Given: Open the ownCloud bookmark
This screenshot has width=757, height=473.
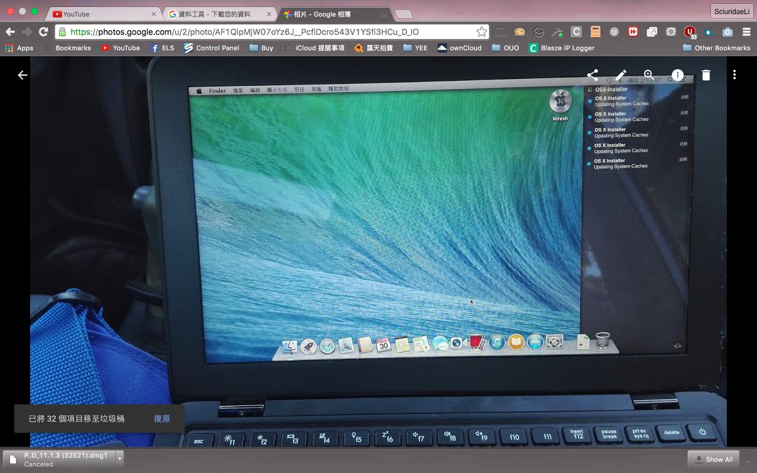Looking at the screenshot, I should tap(460, 48).
